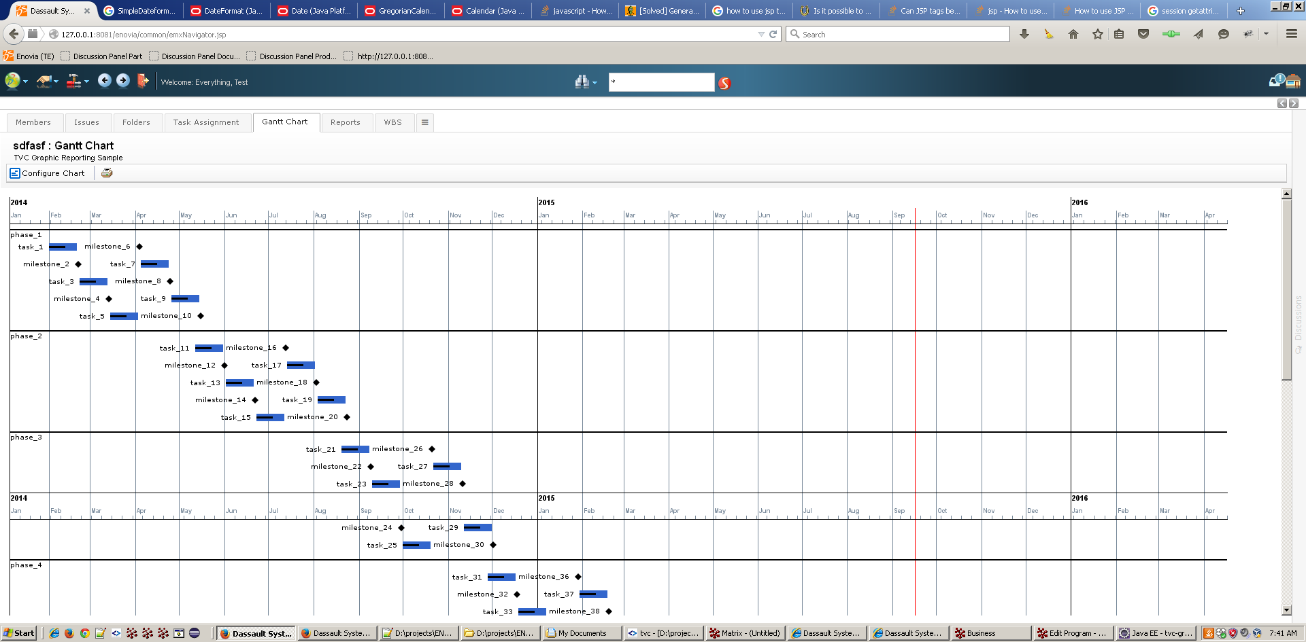1306x642 pixels.
Task: Go back using ENOVIA back arrow
Action: point(104,81)
